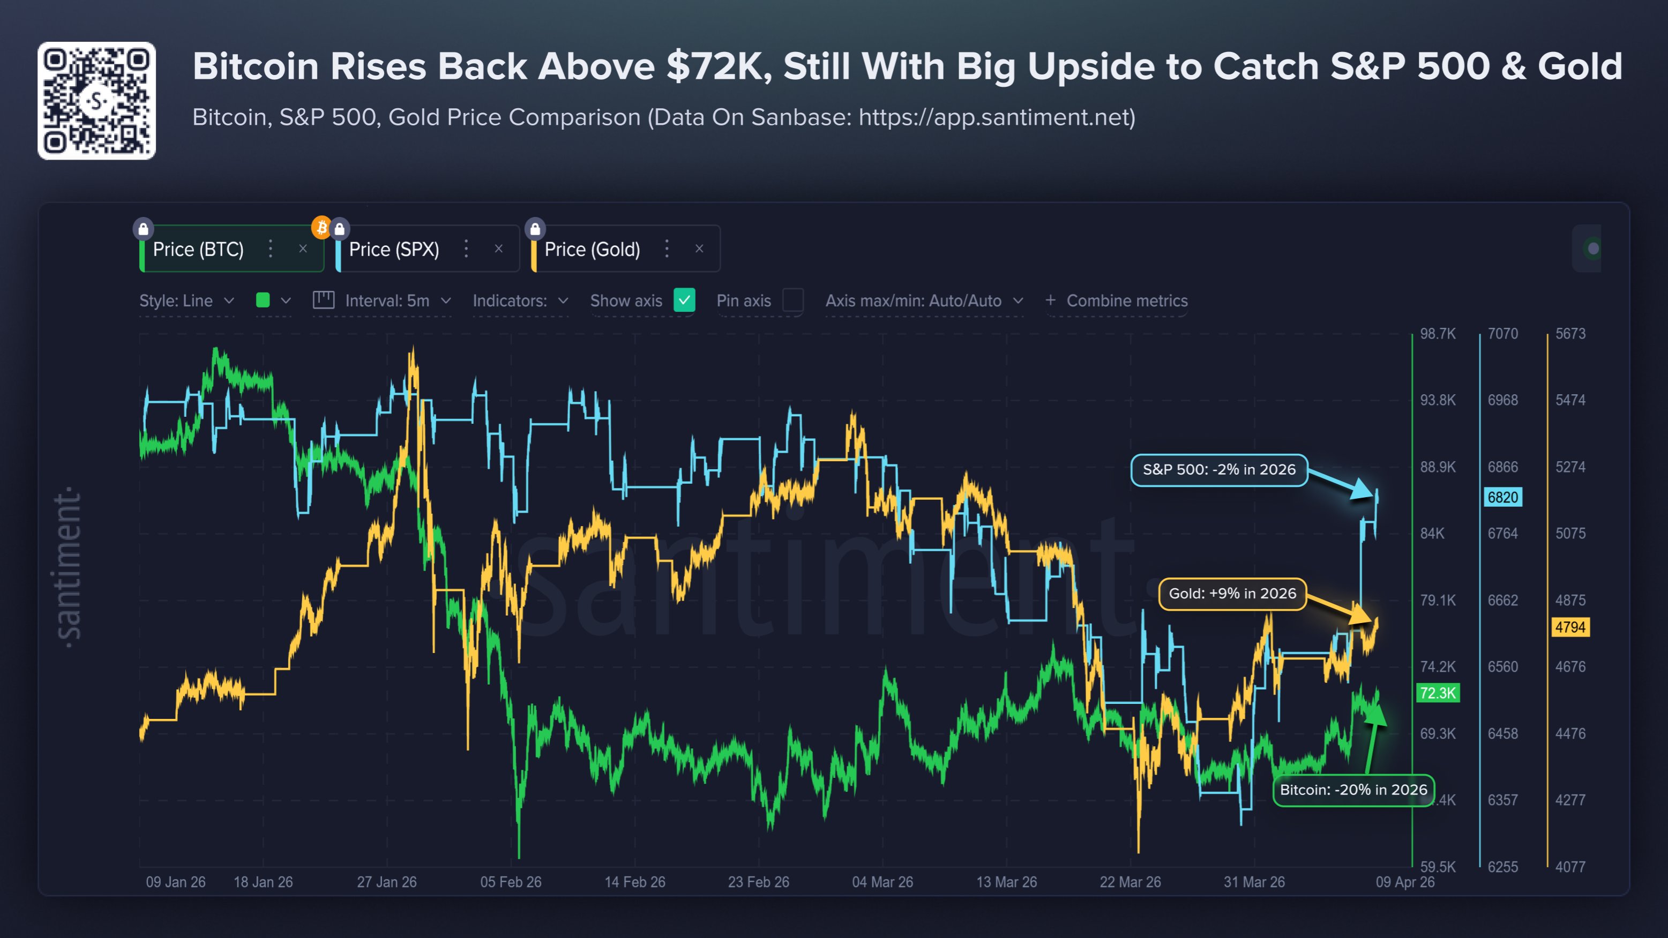
Task: Expand the Axis max/min Auto/Auto dropdown
Action: tap(924, 301)
